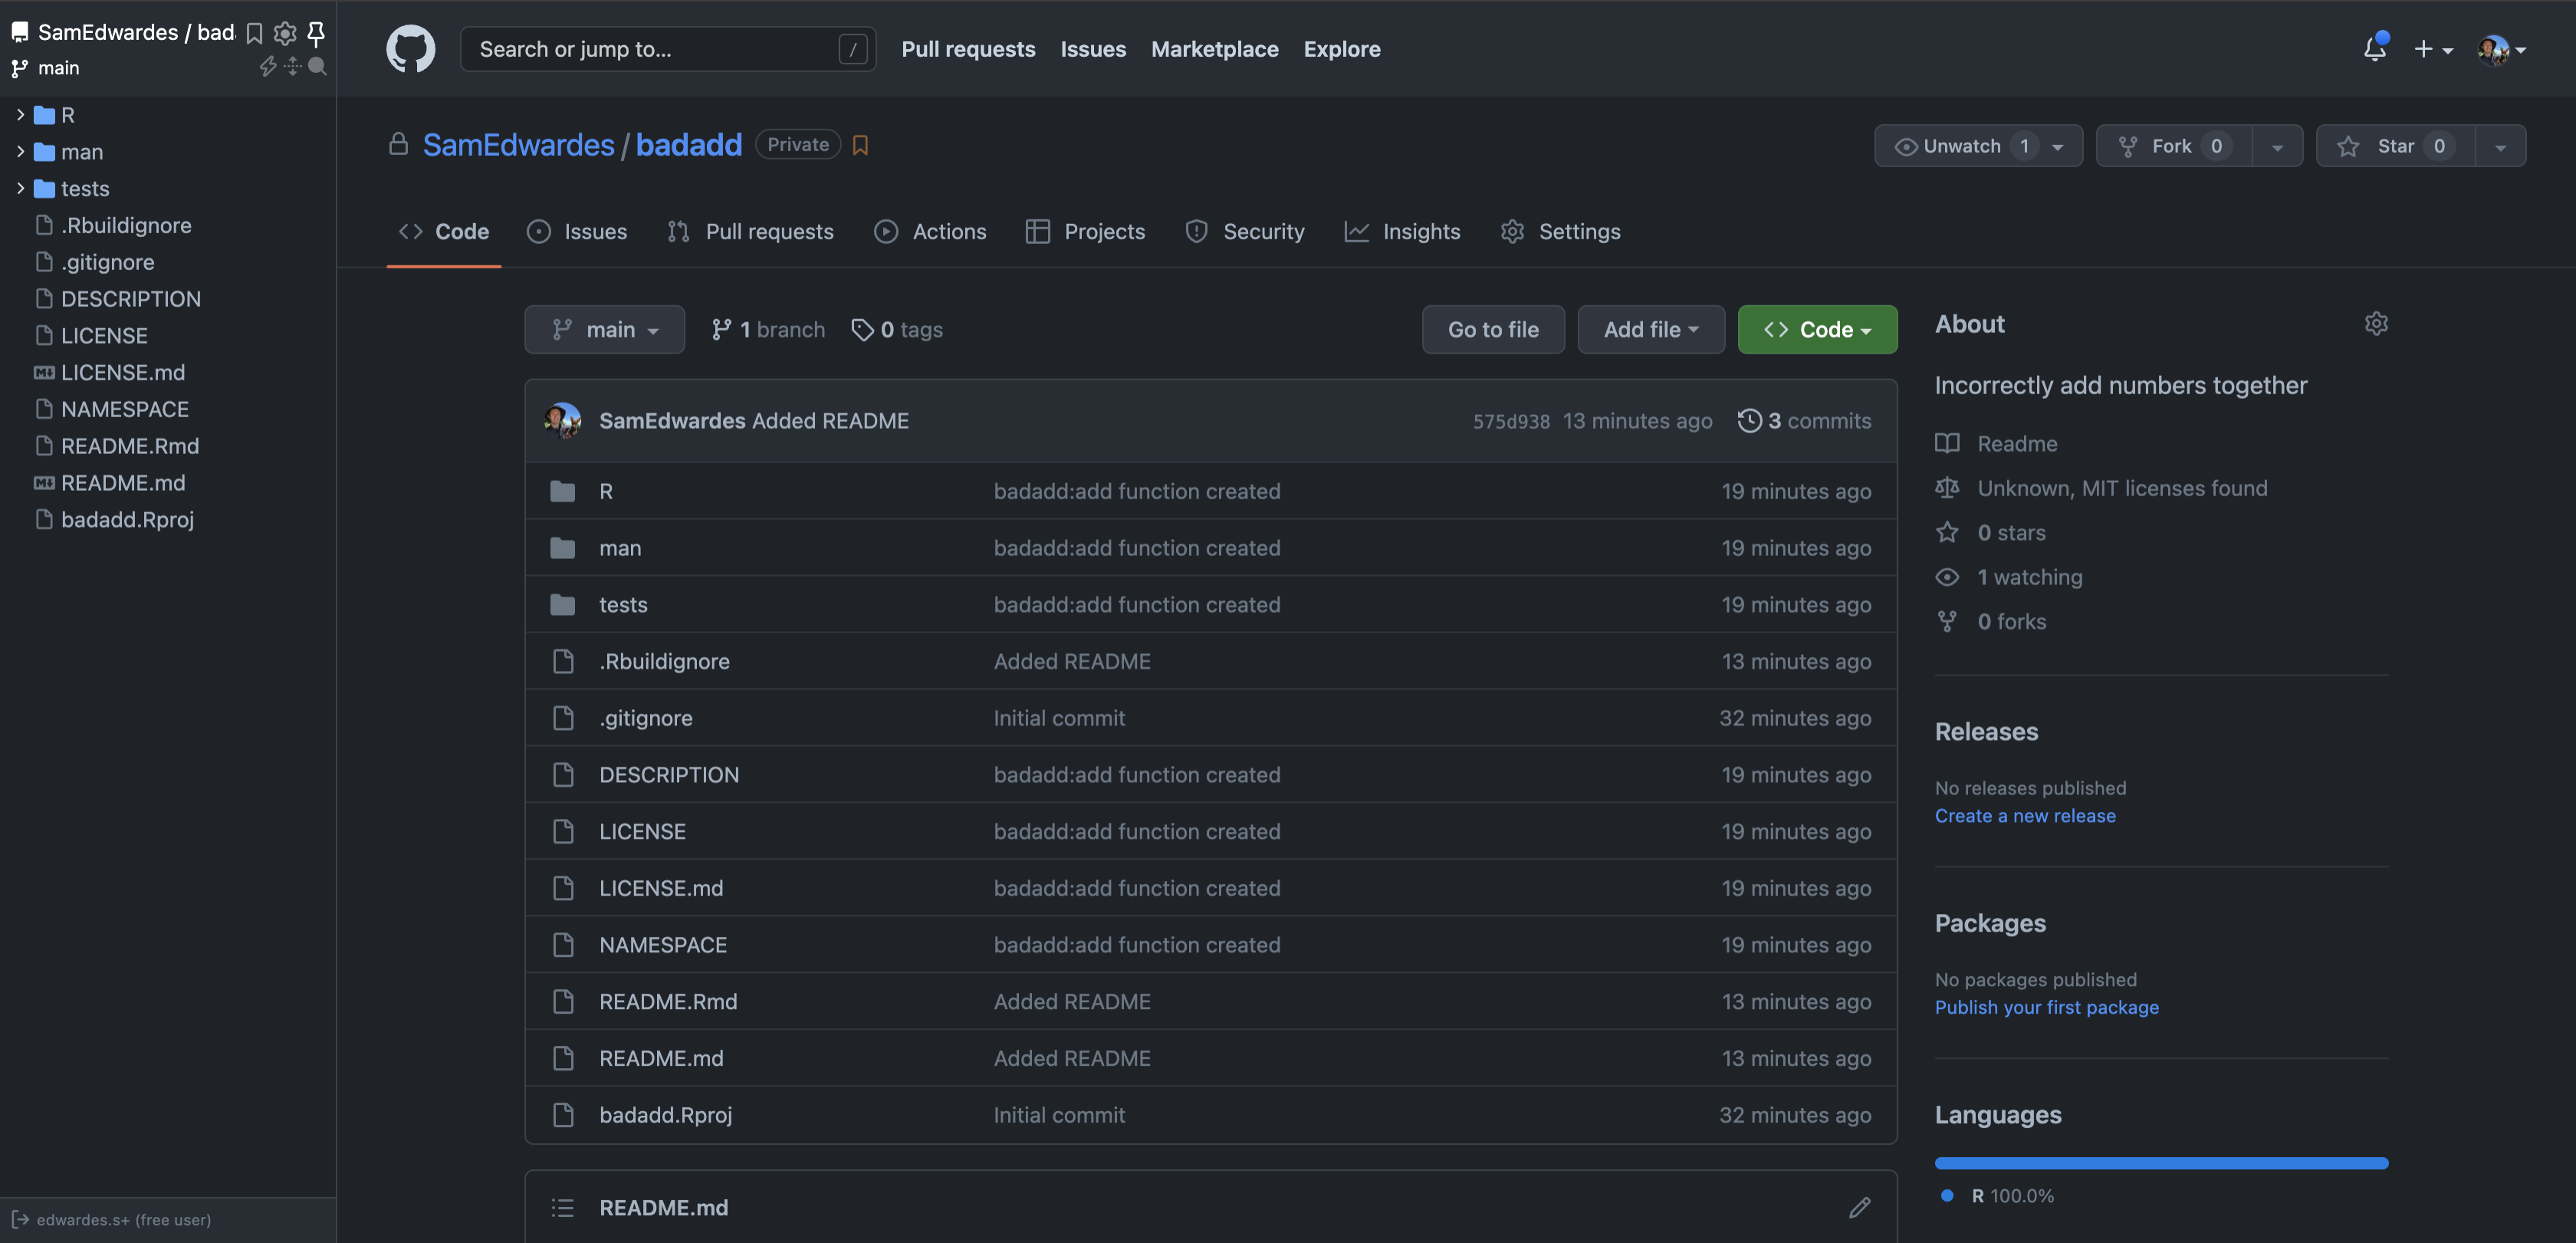Click the markdown icon of the sidebar LICENSE.md entry
2576x1243 pixels.
coord(44,372)
